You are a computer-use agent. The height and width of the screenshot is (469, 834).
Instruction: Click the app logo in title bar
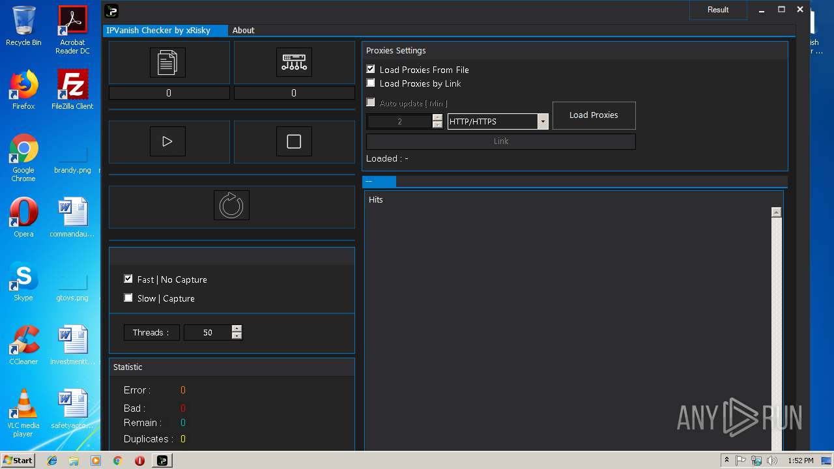tap(111, 10)
